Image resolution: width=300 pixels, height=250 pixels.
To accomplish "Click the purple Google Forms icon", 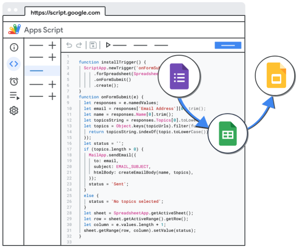I will 179,76.
